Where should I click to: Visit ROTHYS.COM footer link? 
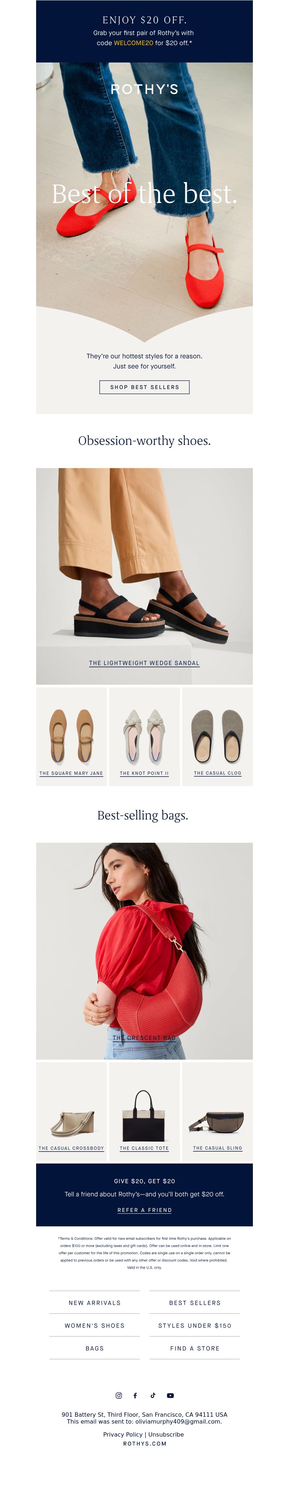(145, 1443)
